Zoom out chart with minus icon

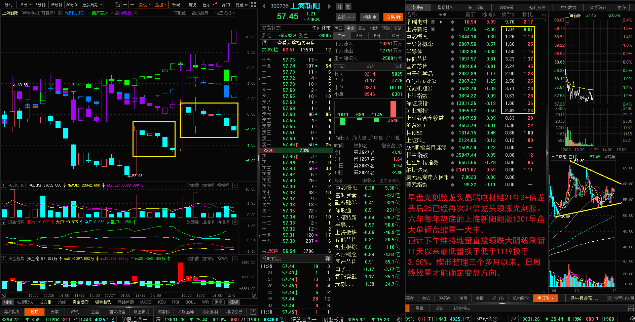tap(132, 5)
